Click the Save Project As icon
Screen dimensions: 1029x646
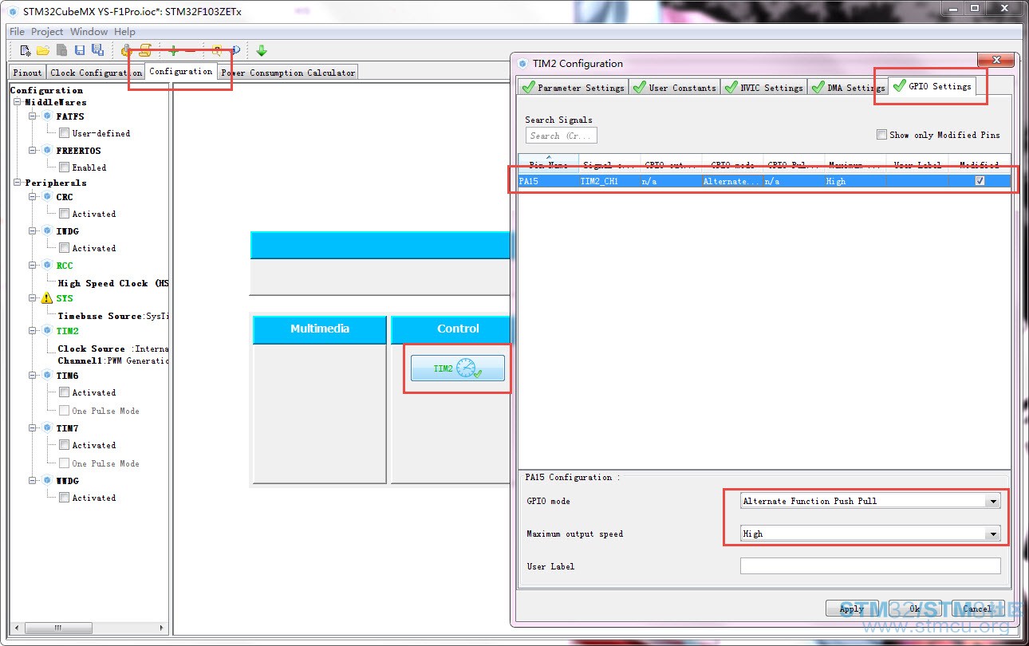coord(97,50)
